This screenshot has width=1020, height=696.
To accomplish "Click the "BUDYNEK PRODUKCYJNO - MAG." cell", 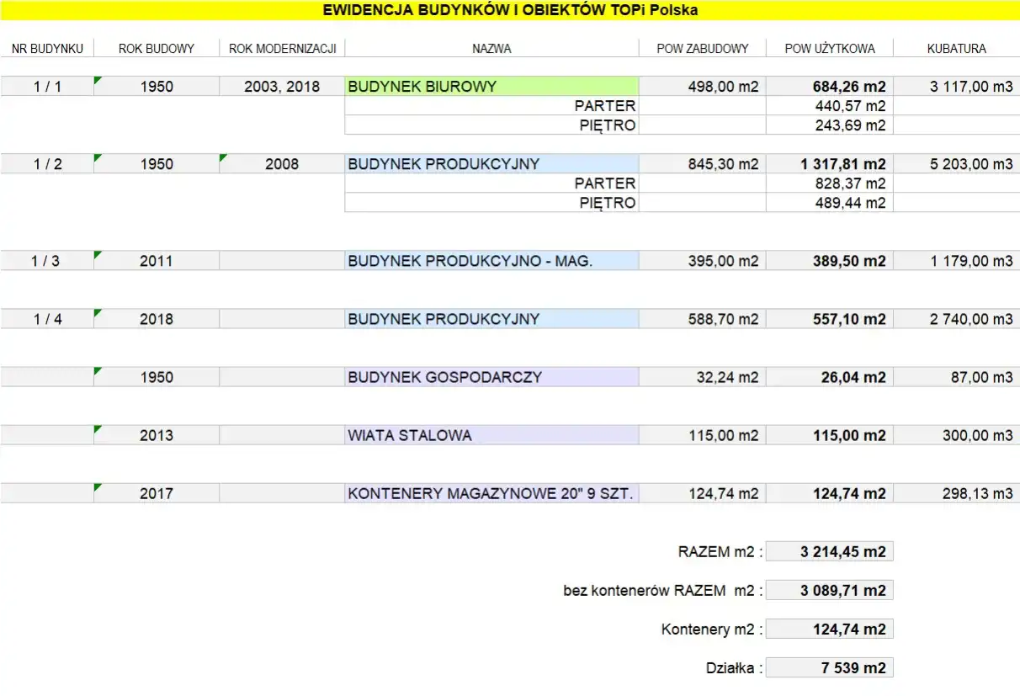I will [x=491, y=260].
